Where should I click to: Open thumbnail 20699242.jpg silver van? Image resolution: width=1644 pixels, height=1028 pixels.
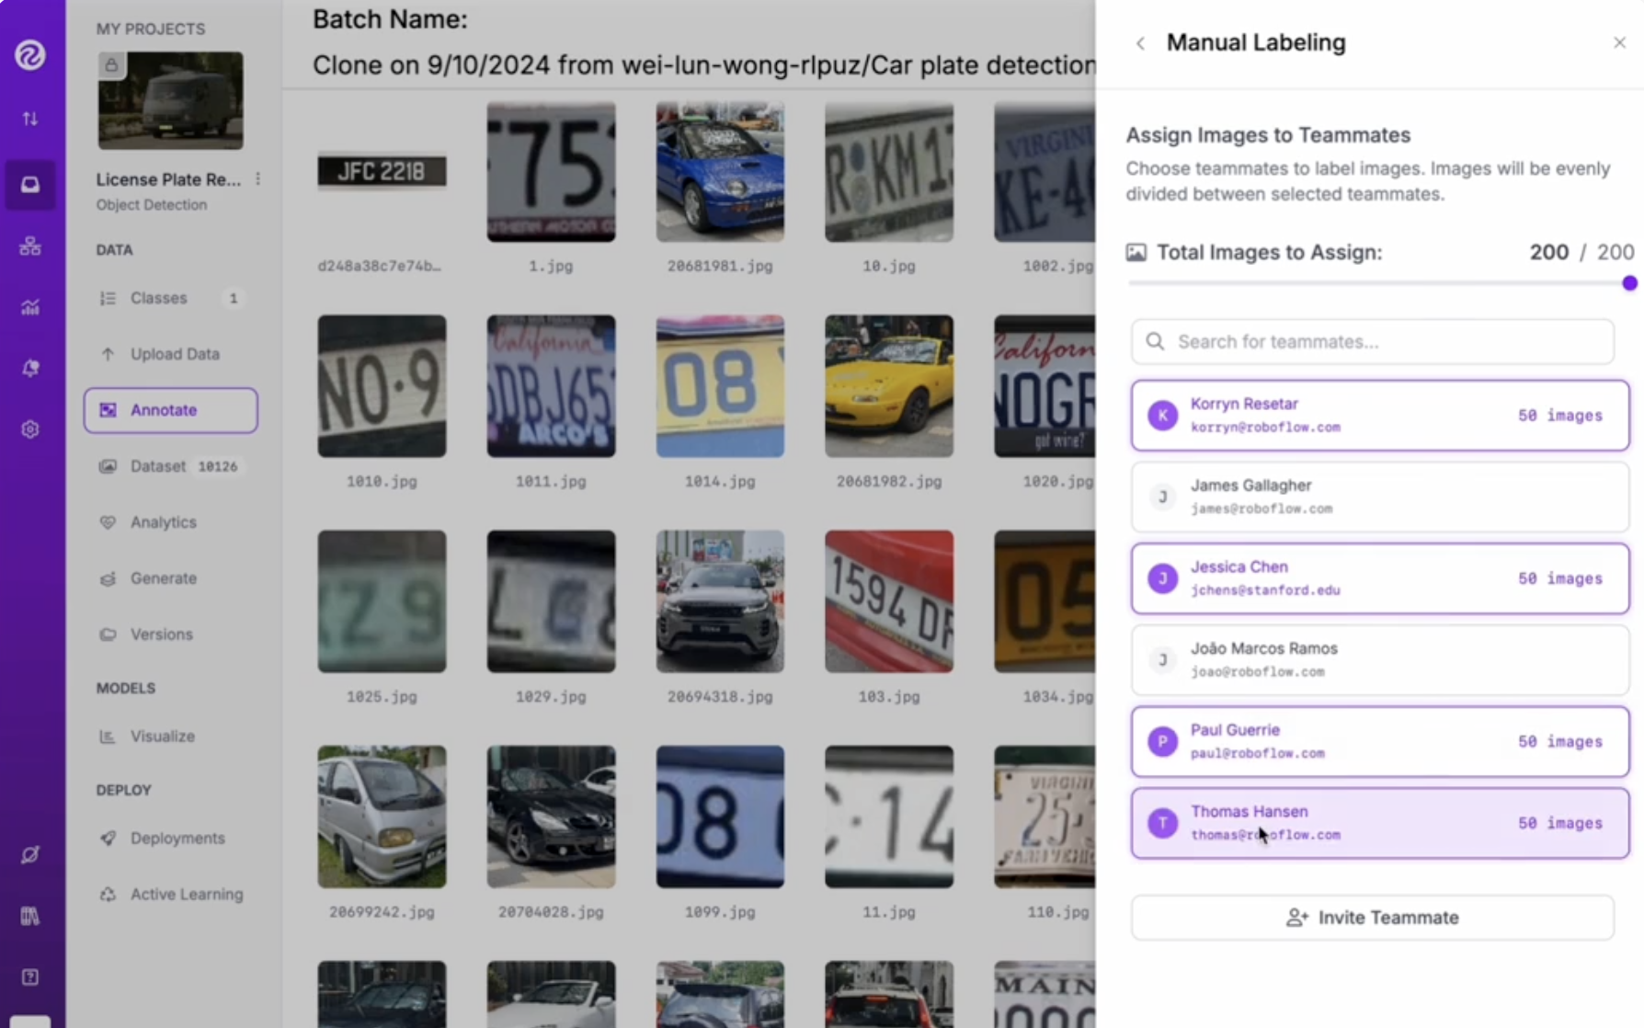tap(382, 817)
